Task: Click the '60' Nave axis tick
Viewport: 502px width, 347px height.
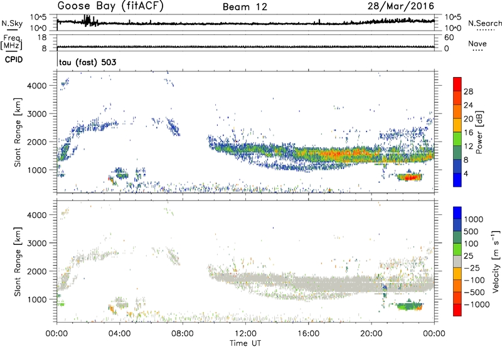Action: pyautogui.click(x=449, y=38)
